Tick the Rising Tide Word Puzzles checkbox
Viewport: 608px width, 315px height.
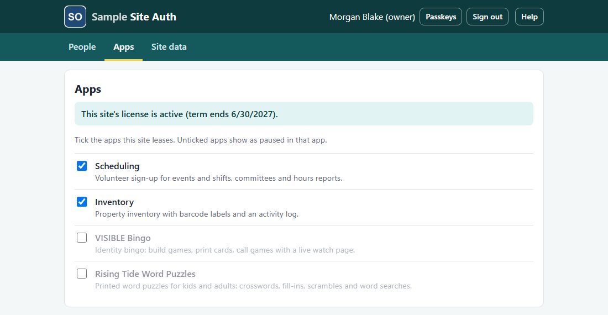82,274
